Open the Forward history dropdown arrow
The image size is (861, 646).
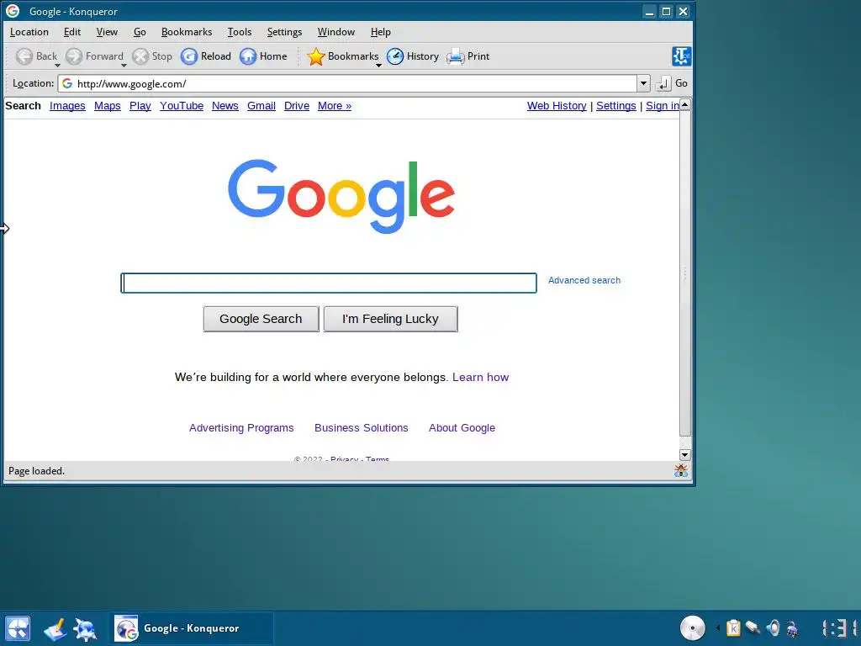pos(124,66)
